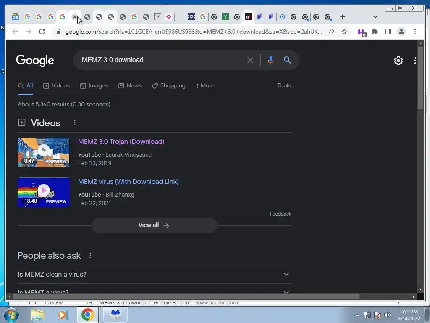
Task: Open the Windows Start menu
Action: (11, 315)
